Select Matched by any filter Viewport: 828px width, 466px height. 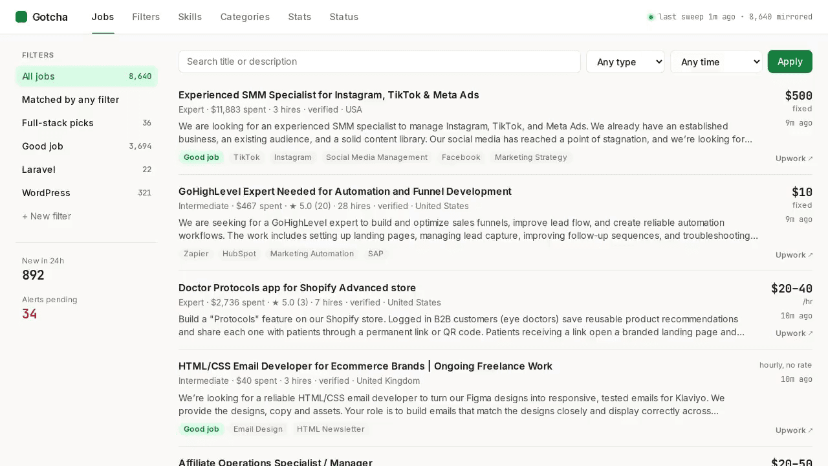87,100
